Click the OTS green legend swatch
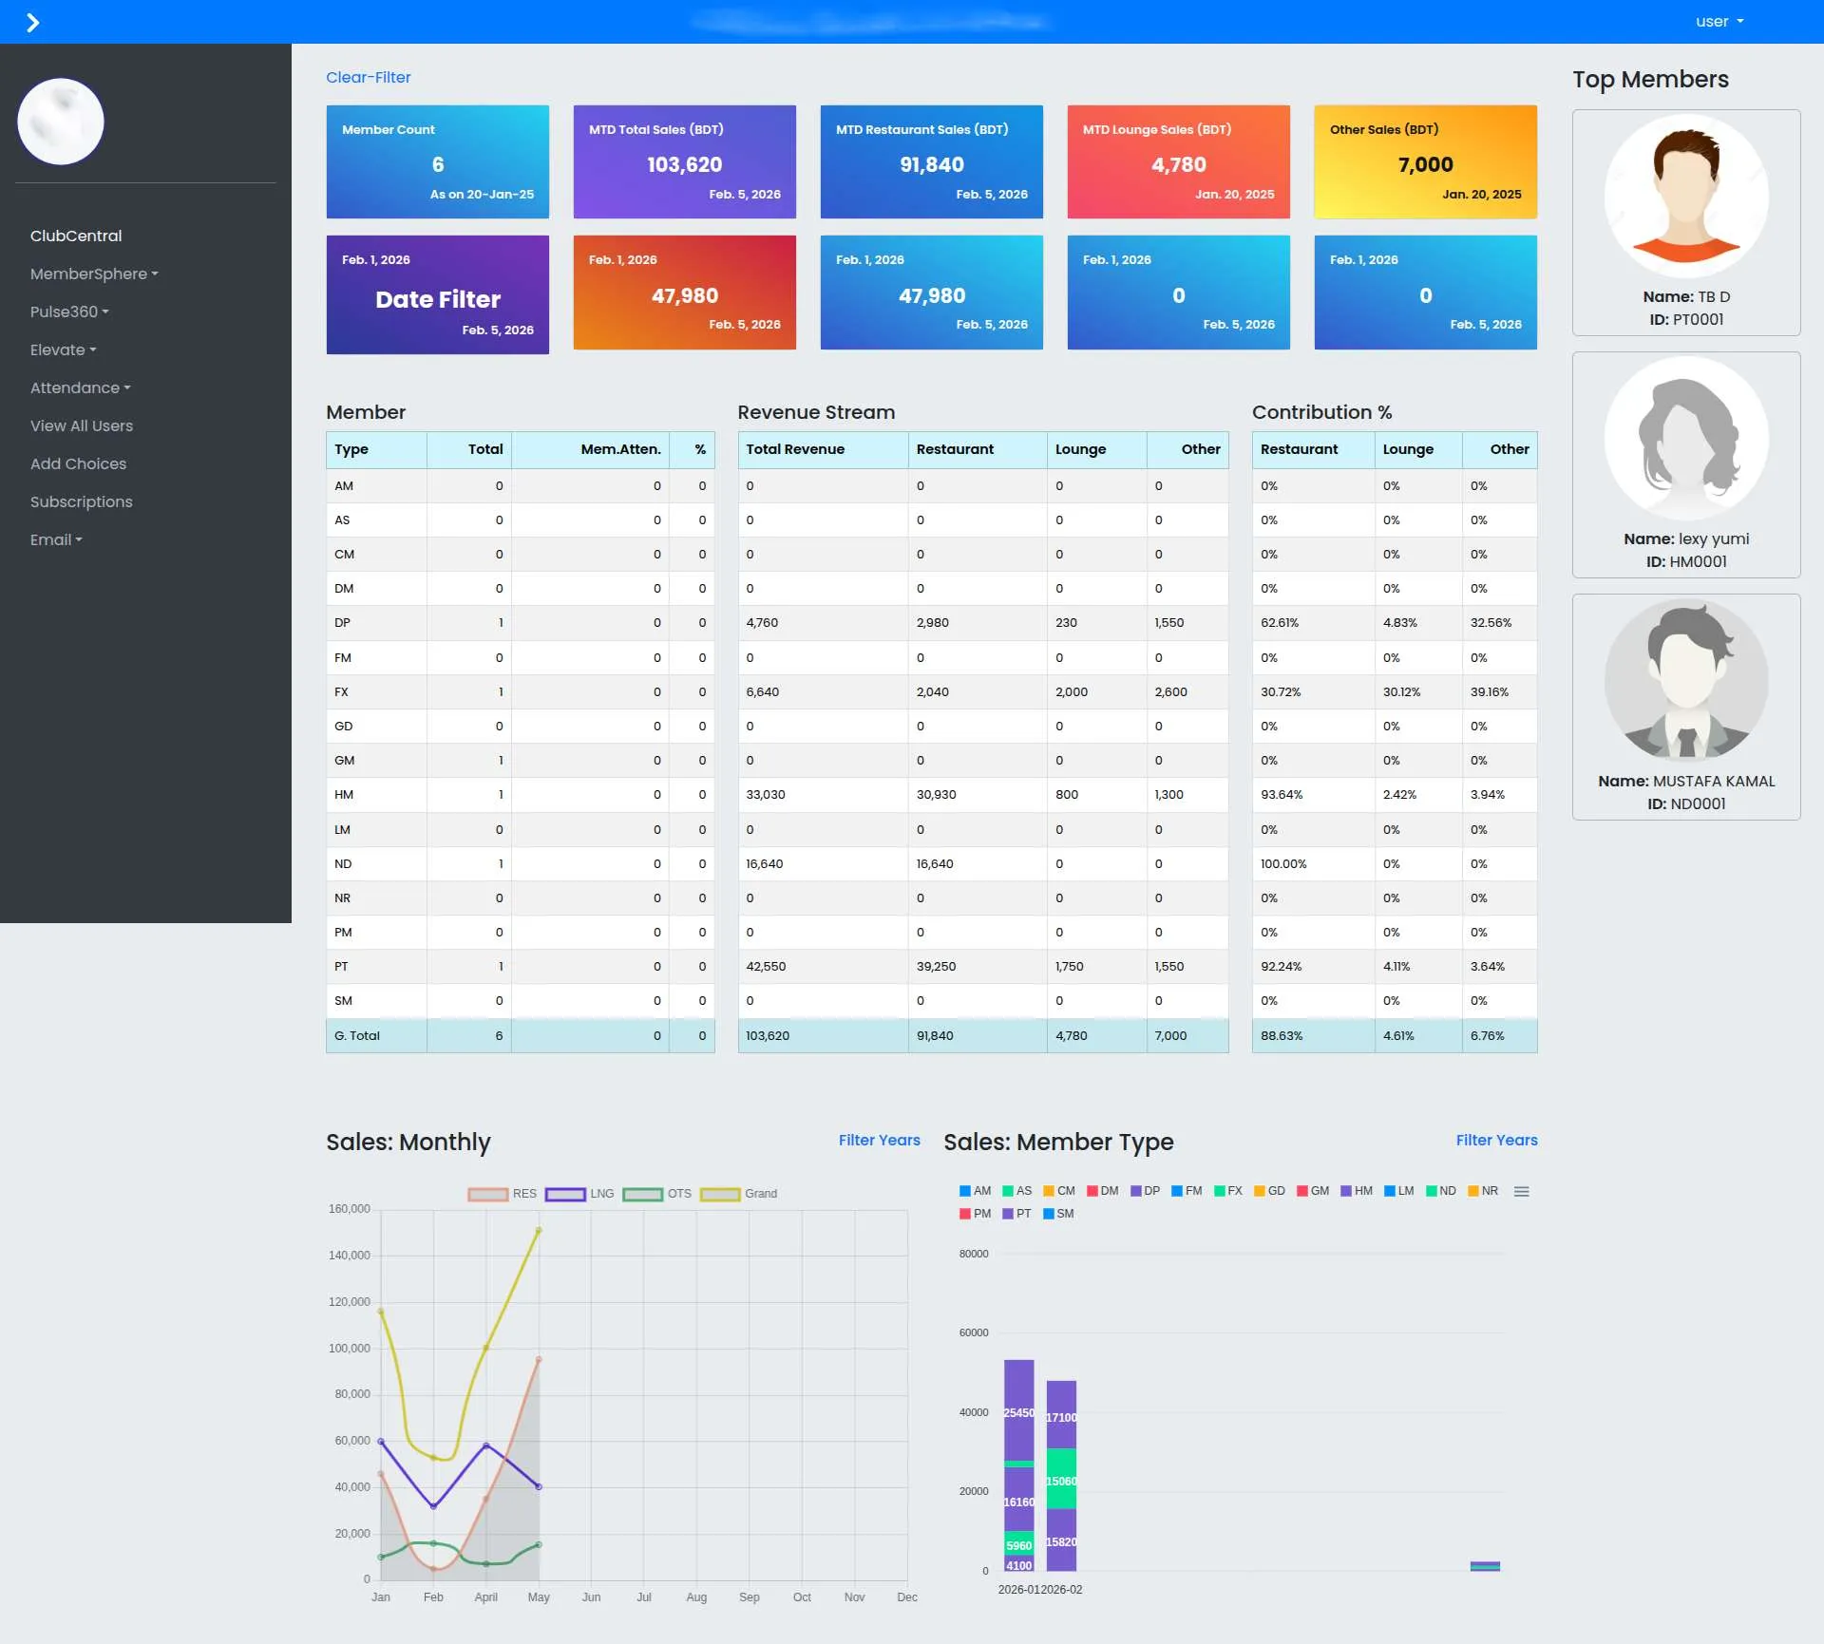 (x=642, y=1194)
